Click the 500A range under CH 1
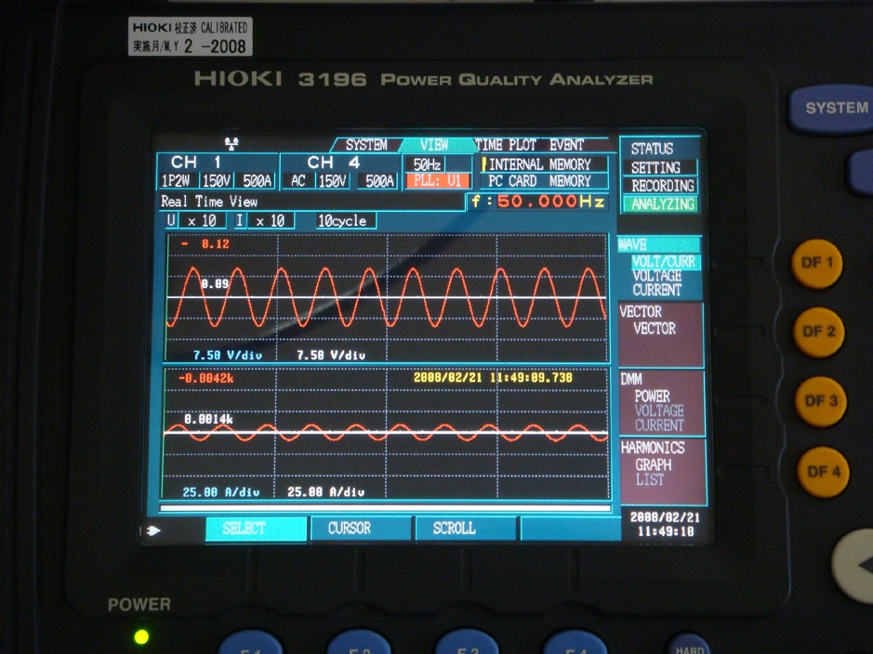Viewport: 873px width, 654px height. point(258,181)
